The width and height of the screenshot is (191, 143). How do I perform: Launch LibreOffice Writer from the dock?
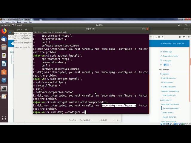4,64
